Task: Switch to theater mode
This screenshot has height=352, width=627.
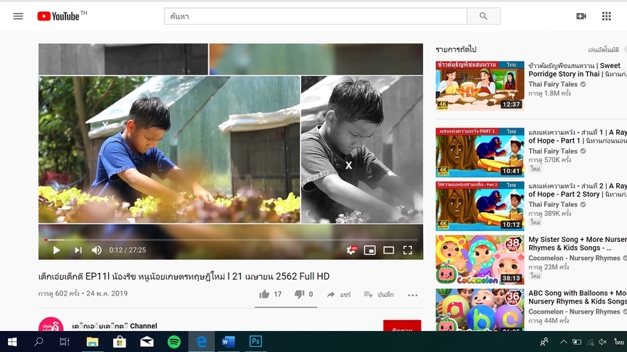Action: [389, 250]
